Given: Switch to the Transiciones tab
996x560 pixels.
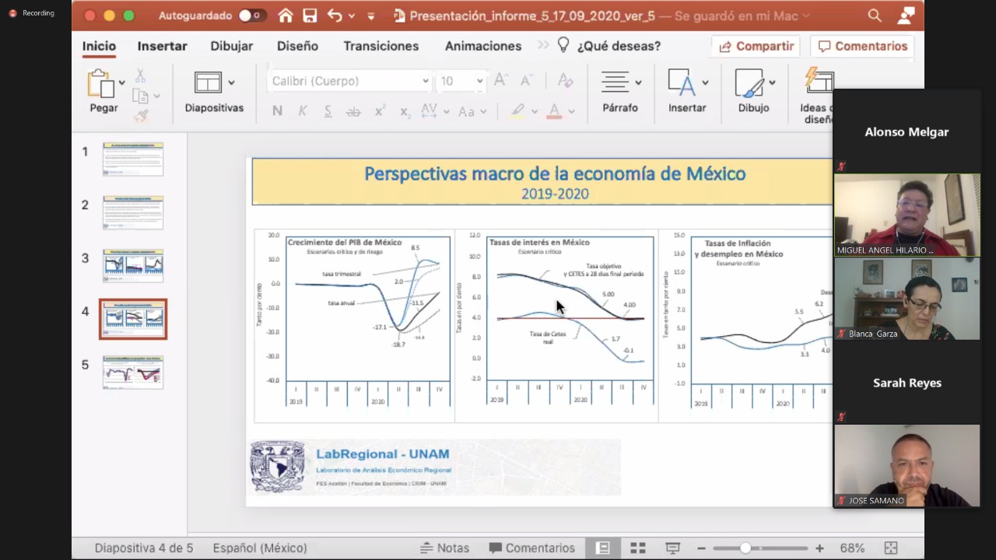Looking at the screenshot, I should [x=381, y=46].
